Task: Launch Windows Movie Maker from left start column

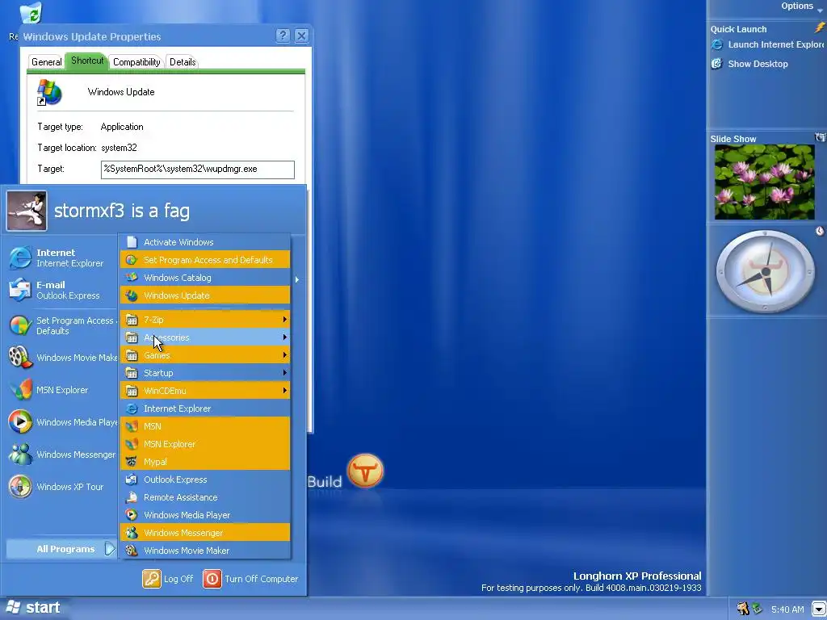Action: pos(61,358)
